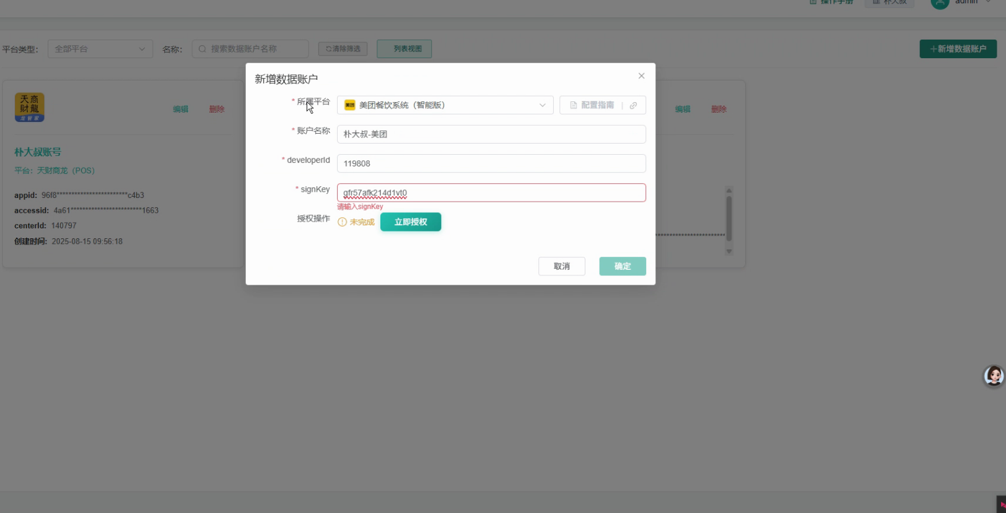Image resolution: width=1006 pixels, height=513 pixels.
Task: Click the link icon beside 配置指南
Action: 633,105
